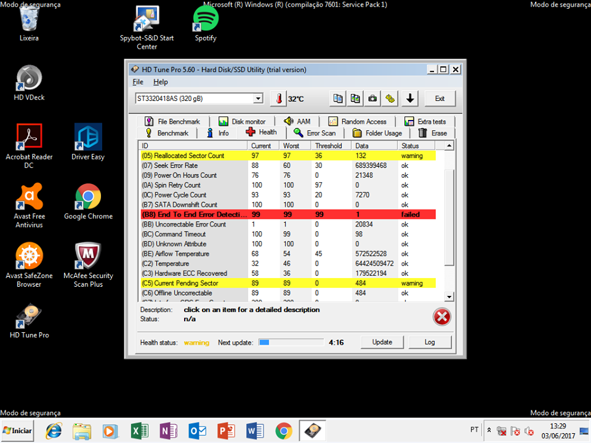Open HD Tune Pro desktop shortcut
The width and height of the screenshot is (591, 443).
click(29, 321)
